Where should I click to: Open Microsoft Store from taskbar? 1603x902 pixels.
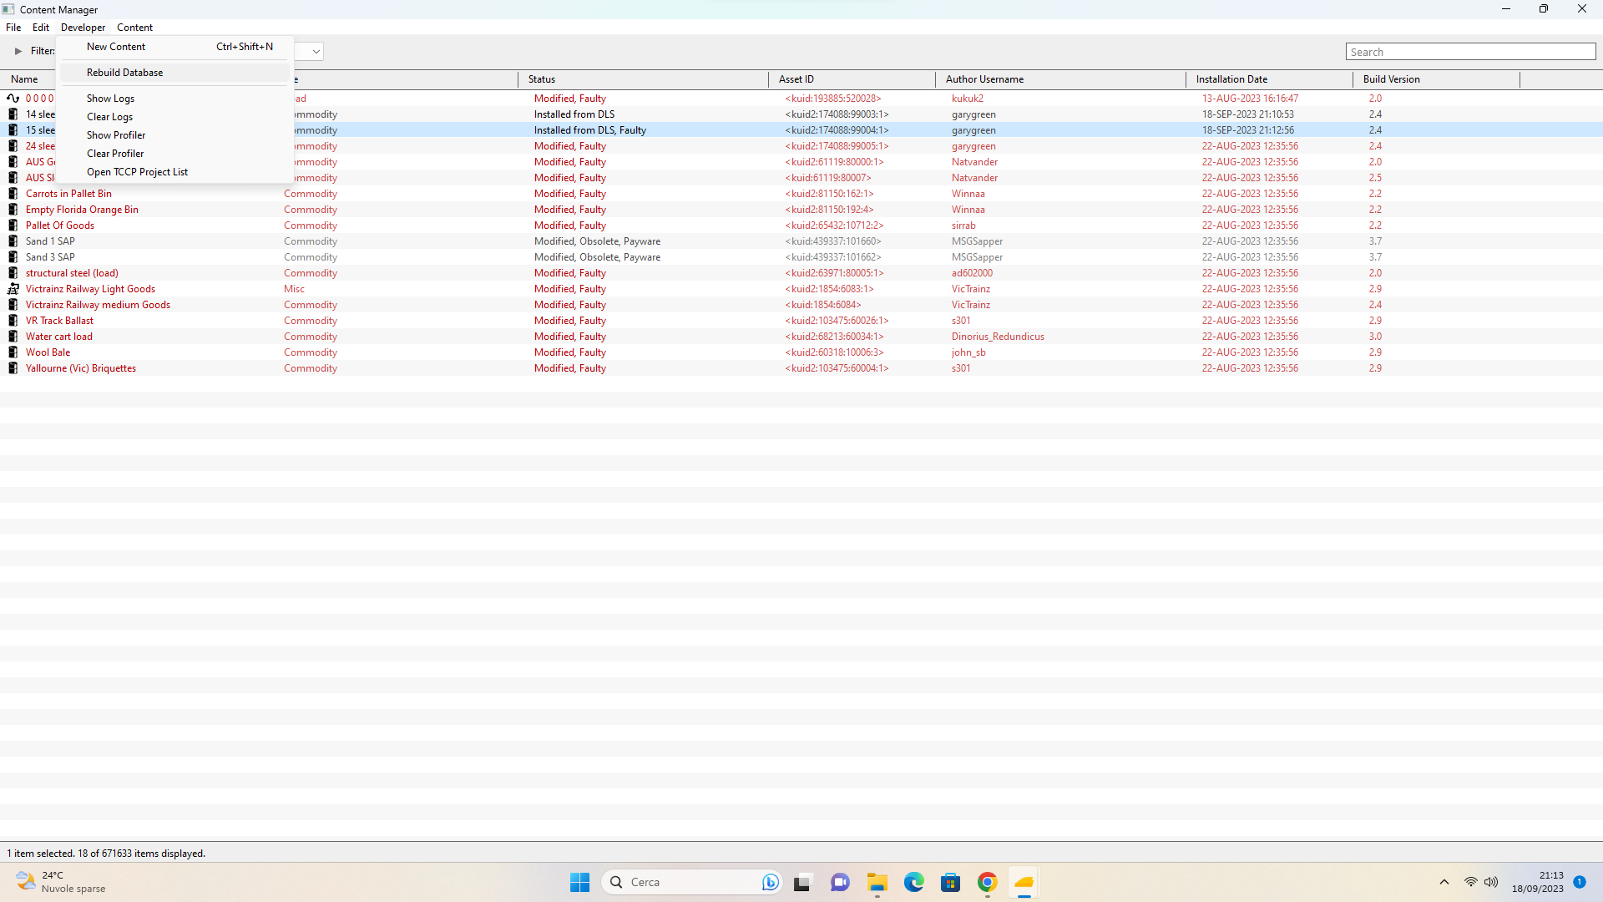pyautogui.click(x=951, y=882)
